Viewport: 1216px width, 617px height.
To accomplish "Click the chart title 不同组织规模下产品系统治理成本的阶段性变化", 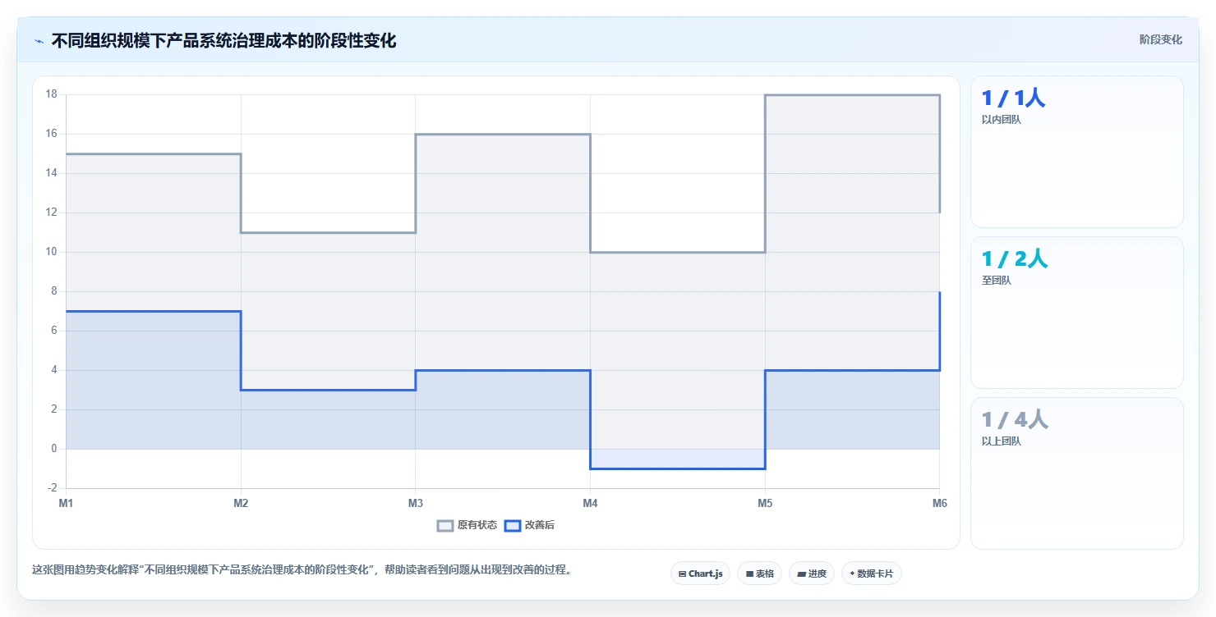I will (223, 41).
